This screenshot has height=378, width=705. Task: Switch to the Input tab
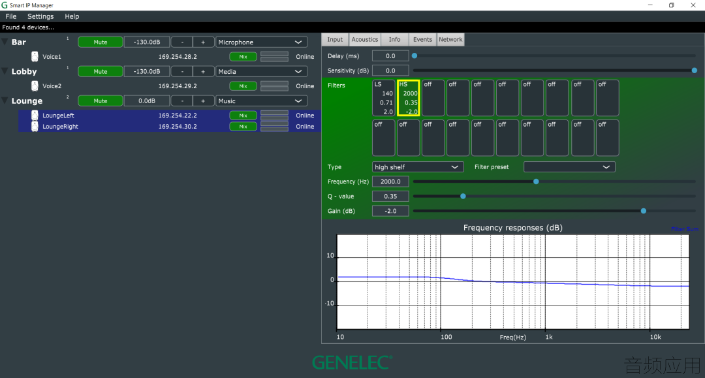335,40
